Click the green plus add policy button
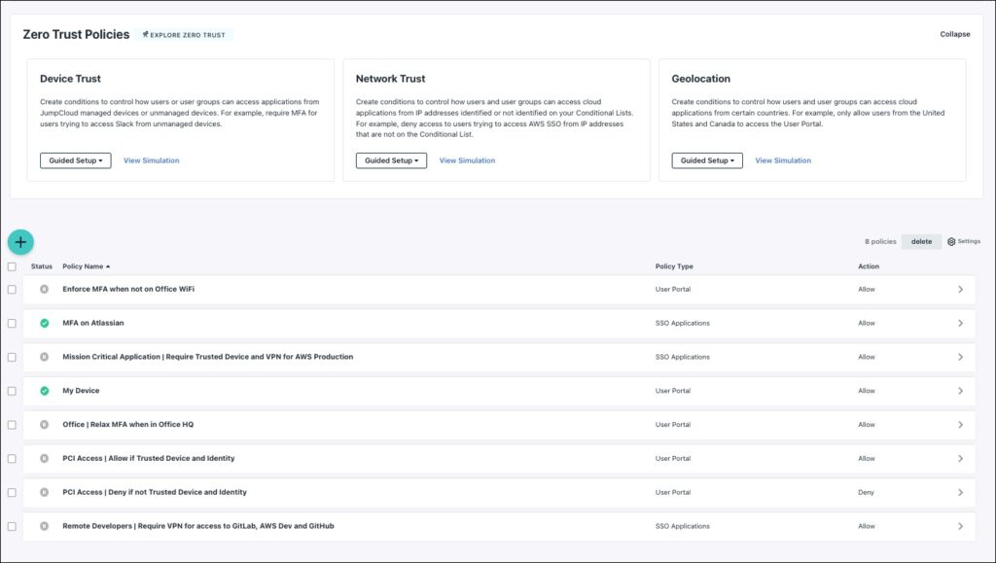This screenshot has width=996, height=563. pos(20,242)
